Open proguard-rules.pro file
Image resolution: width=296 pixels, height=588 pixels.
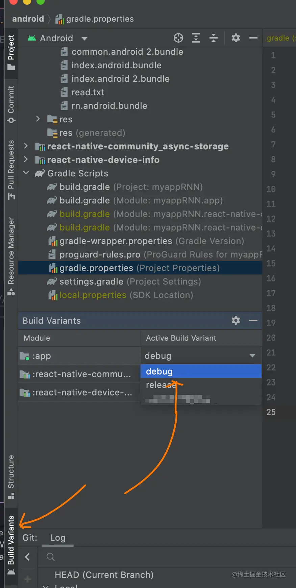click(x=161, y=254)
